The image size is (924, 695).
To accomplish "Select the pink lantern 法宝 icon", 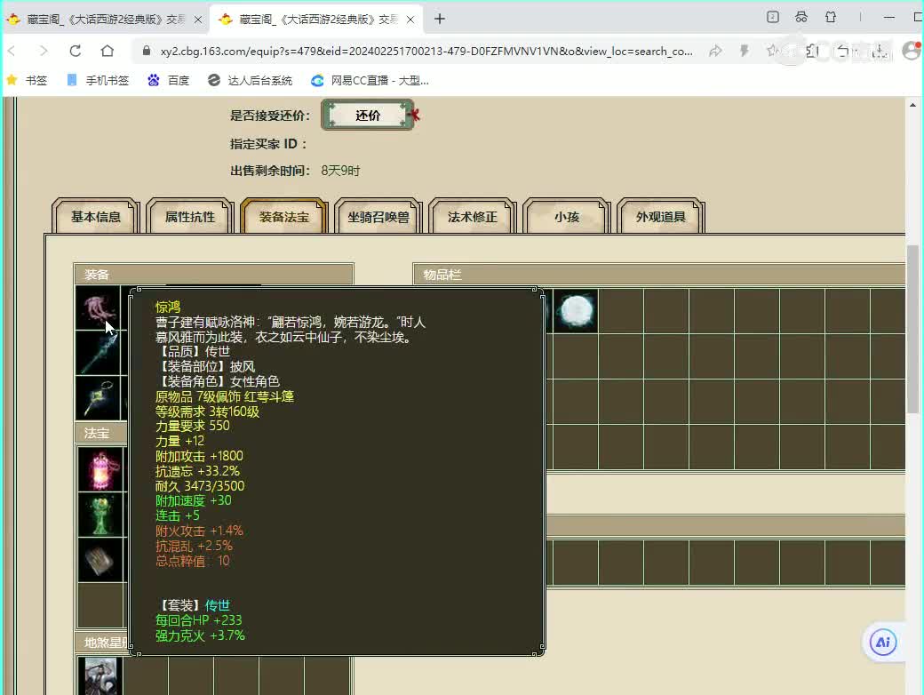I will 100,469.
